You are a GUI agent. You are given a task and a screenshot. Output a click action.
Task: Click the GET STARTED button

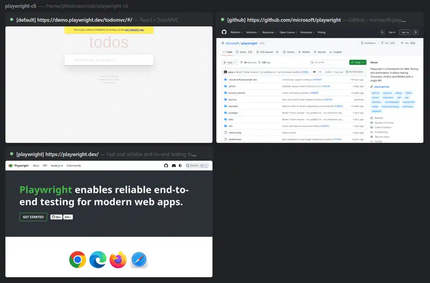(33, 217)
